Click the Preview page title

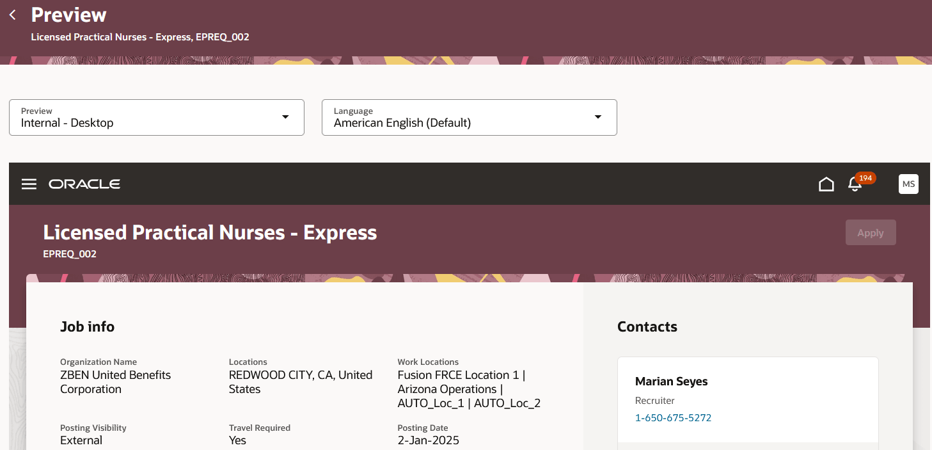[x=69, y=15]
